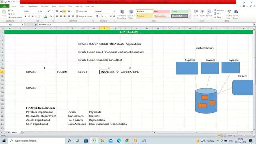This screenshot has width=256, height=144.
Task: Toggle highlighted bottom align button
Action: click(64, 12)
